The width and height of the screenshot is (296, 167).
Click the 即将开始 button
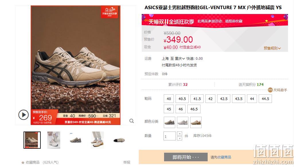click(186, 157)
